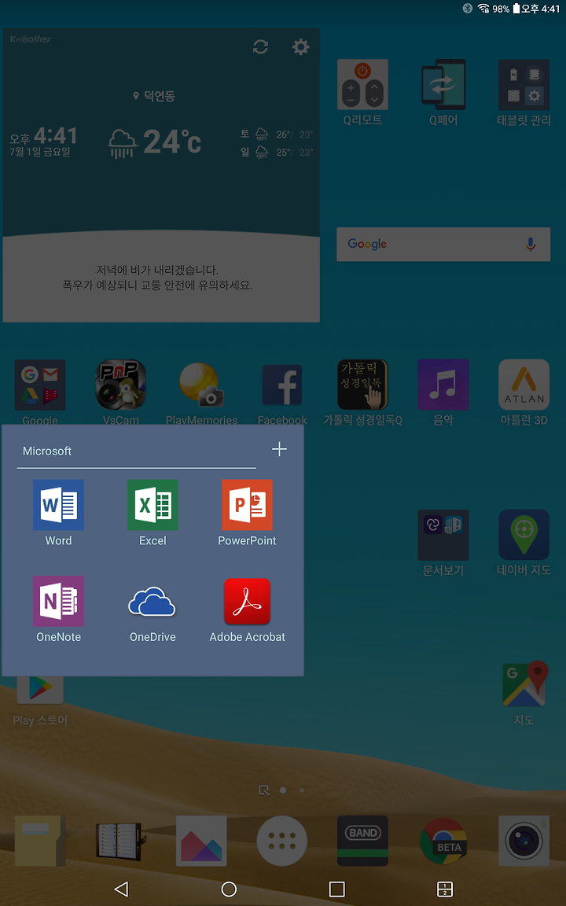The image size is (566, 906).
Task: Activate the dual window split button
Action: [444, 889]
